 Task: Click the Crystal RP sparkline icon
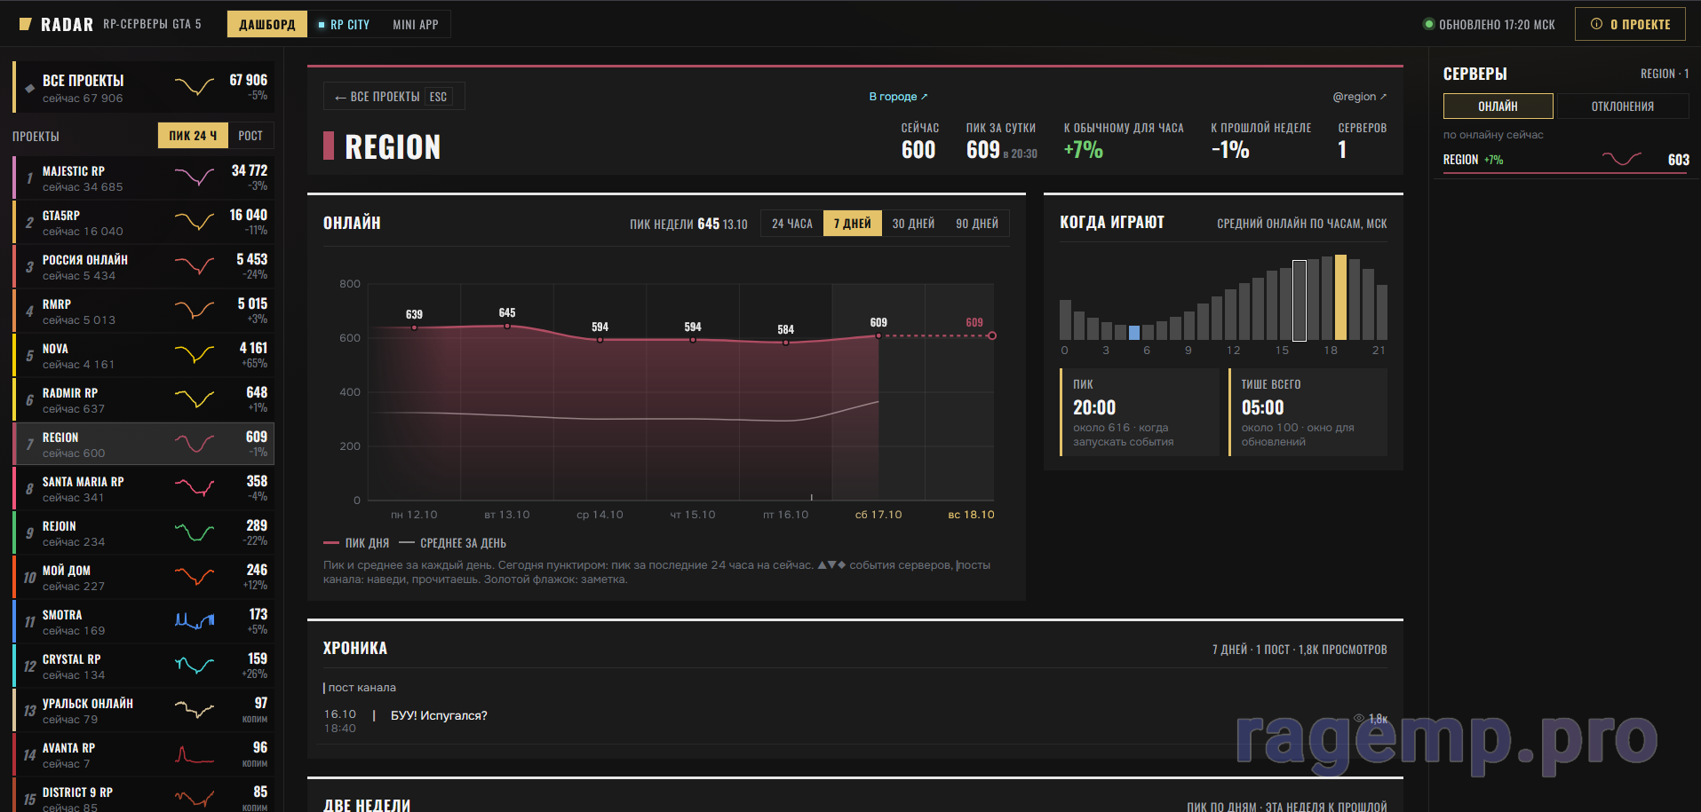click(195, 665)
